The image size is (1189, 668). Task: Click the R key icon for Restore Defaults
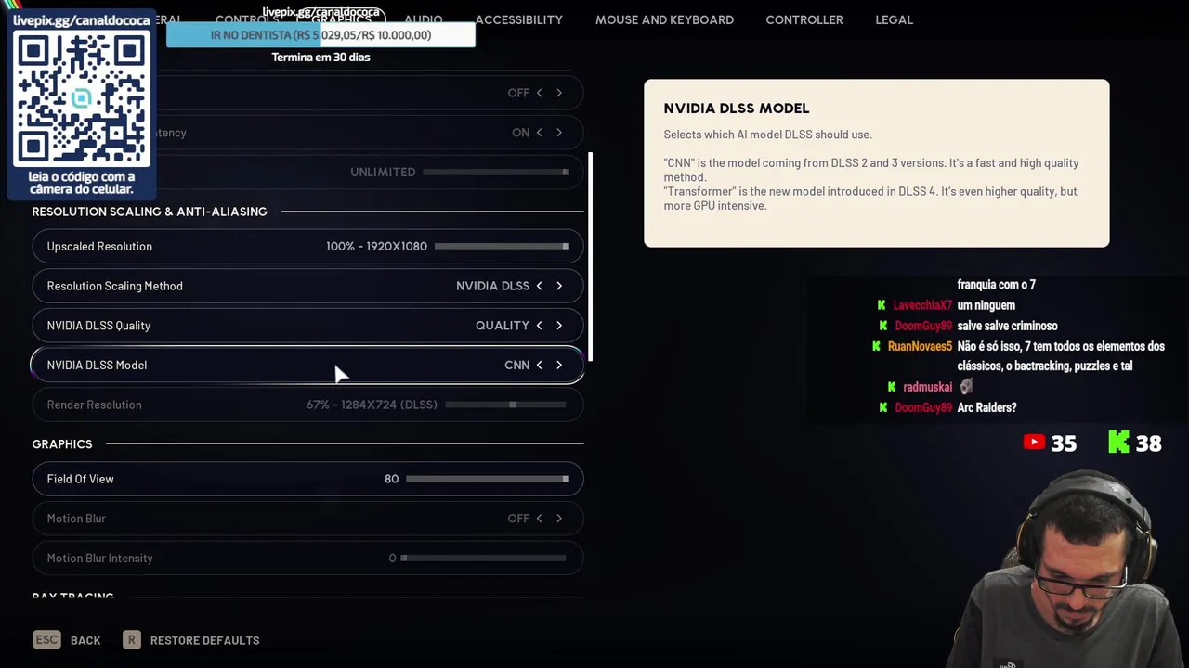pyautogui.click(x=132, y=640)
